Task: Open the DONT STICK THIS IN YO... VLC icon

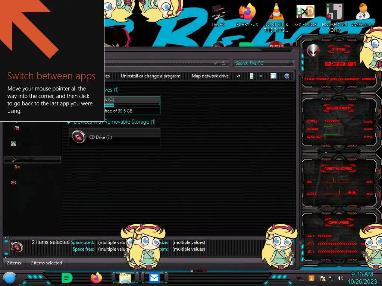Action: 276,18
